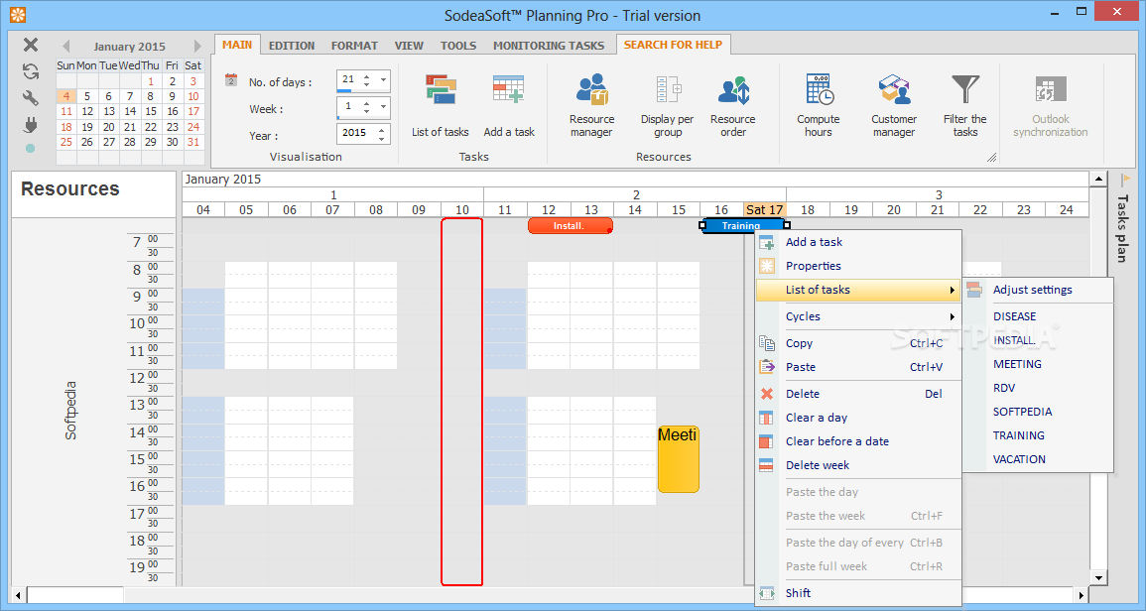The height and width of the screenshot is (611, 1146).
Task: Click the Properties icon in context menu
Action: (x=767, y=266)
